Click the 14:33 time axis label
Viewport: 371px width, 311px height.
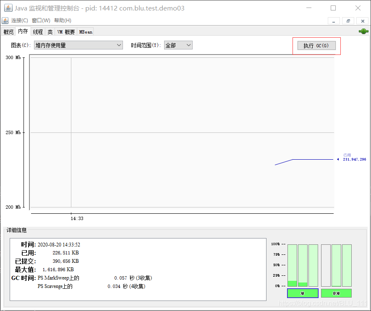pyautogui.click(x=77, y=218)
